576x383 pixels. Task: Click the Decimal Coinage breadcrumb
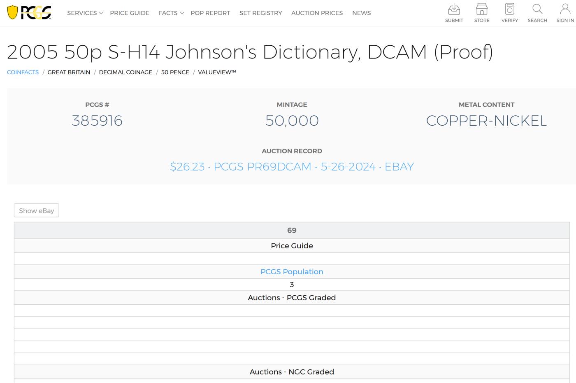coord(125,72)
